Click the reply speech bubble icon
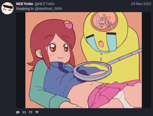The height and width of the screenshot is (116, 153). (x=18, y=112)
